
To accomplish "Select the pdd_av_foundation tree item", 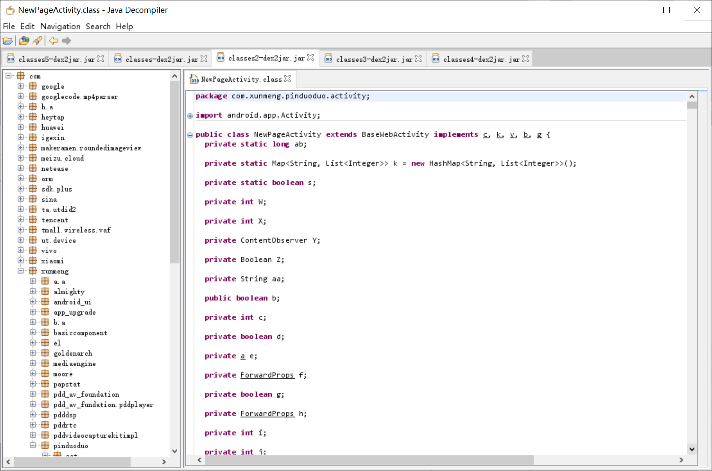I will 86,394.
